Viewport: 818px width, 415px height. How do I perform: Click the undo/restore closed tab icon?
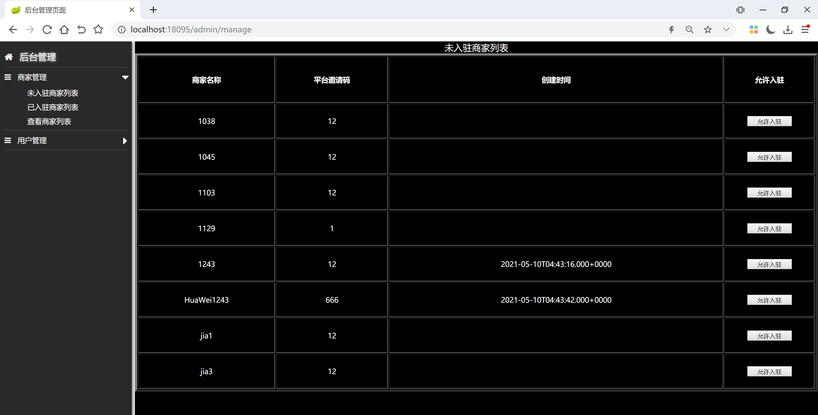[x=81, y=30]
